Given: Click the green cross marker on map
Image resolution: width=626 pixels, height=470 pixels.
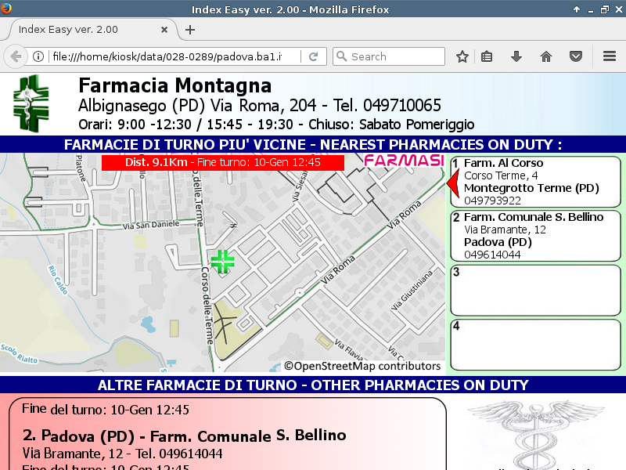Looking at the screenshot, I should 223,262.
